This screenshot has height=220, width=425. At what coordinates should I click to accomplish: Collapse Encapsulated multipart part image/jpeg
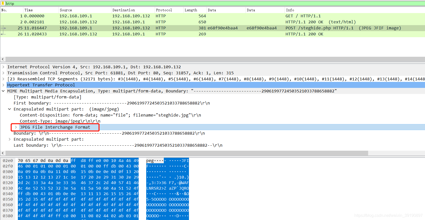(10, 109)
